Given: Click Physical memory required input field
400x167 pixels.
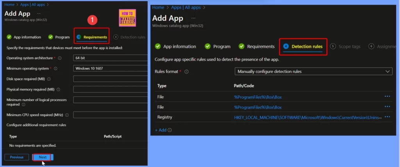Looking at the screenshot, I should tap(110, 89).
